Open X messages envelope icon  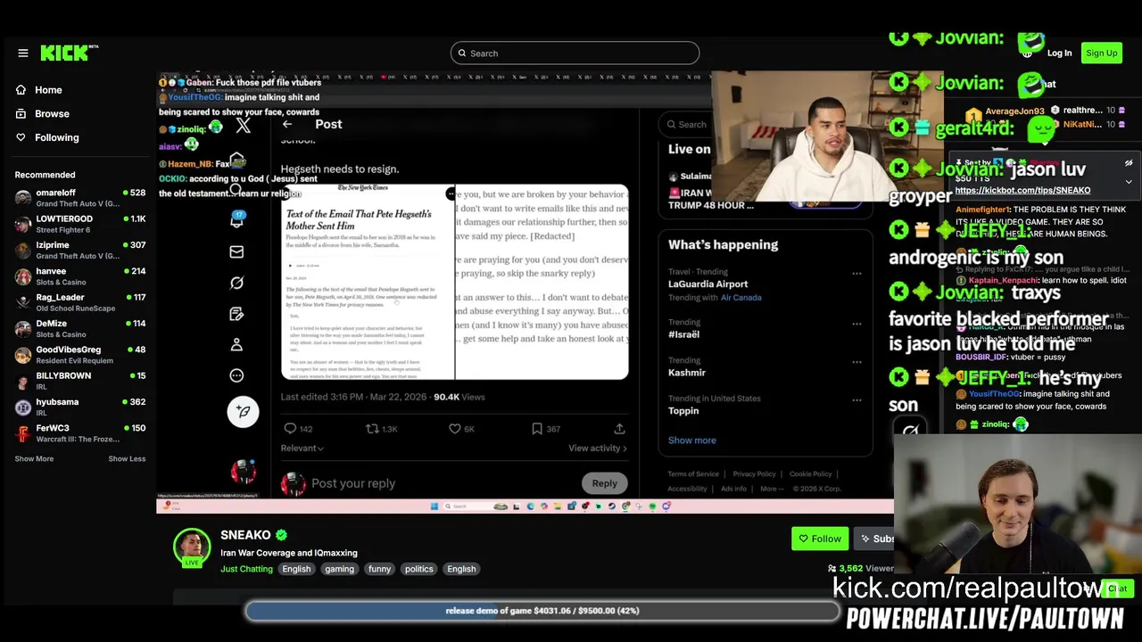click(x=236, y=252)
